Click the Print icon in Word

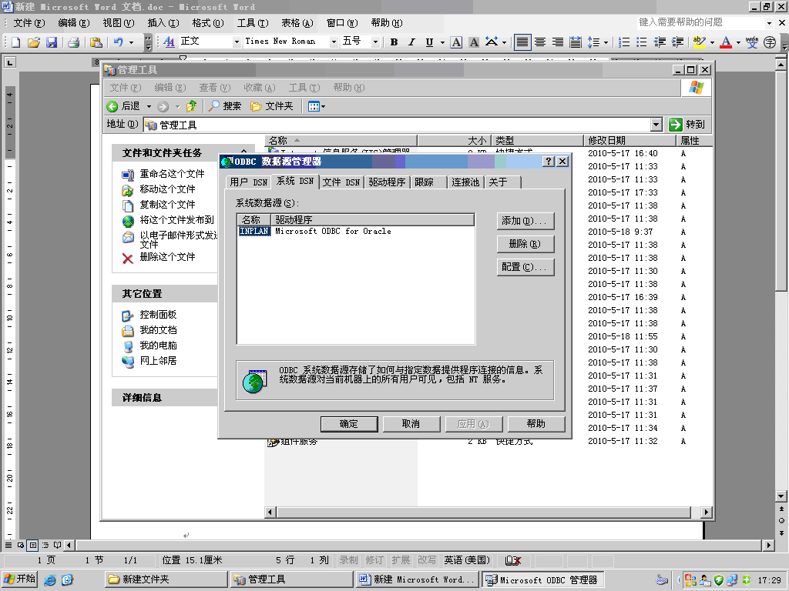pos(72,42)
